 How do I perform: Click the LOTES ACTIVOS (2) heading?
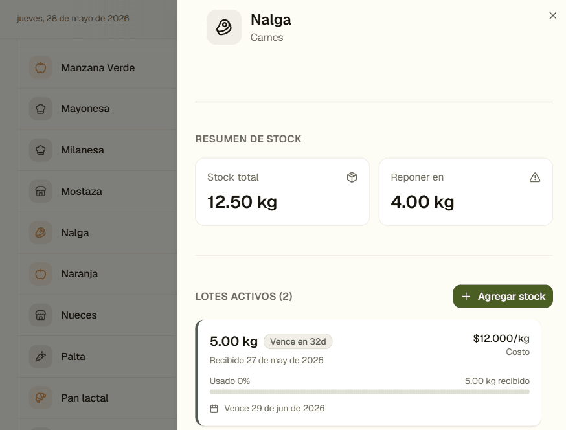point(243,297)
